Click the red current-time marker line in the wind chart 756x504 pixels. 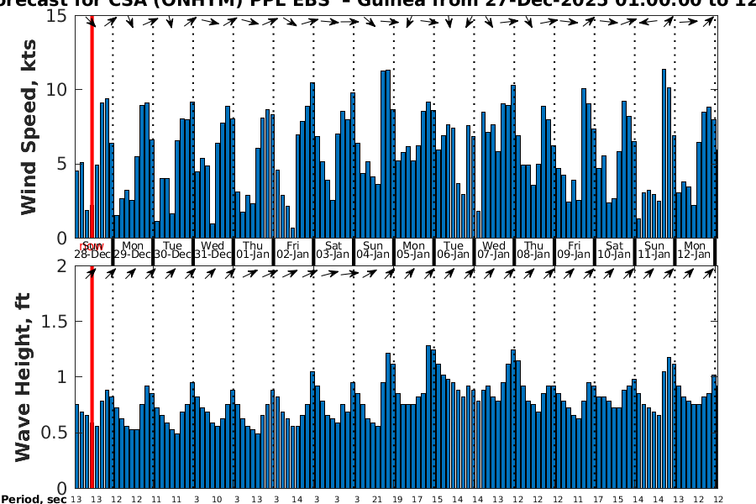[x=92, y=126]
